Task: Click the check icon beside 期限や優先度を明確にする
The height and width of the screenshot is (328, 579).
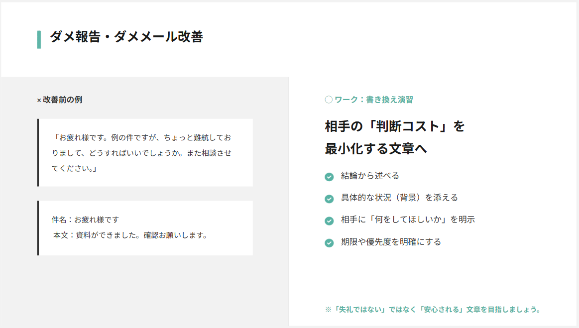Action: pos(329,243)
